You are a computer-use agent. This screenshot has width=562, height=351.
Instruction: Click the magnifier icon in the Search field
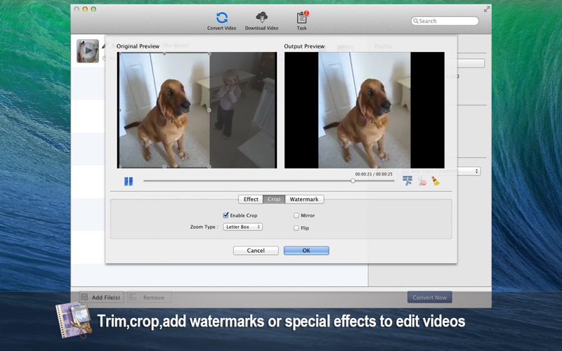tap(416, 21)
